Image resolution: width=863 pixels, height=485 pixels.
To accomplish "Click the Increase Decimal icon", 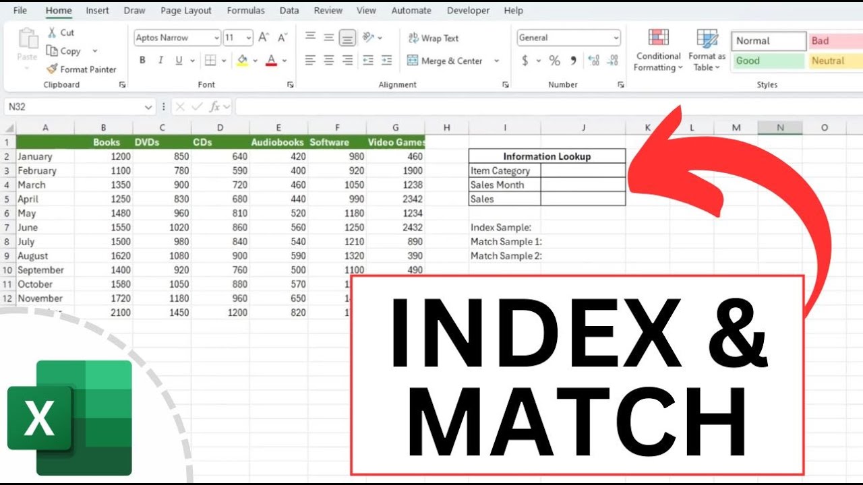I will (x=593, y=61).
